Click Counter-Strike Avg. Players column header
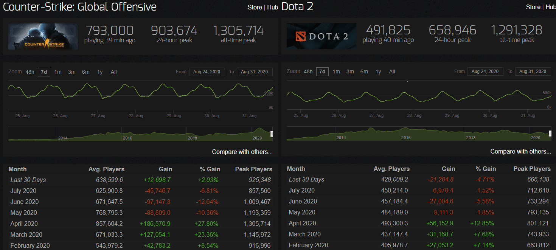 [106, 169]
